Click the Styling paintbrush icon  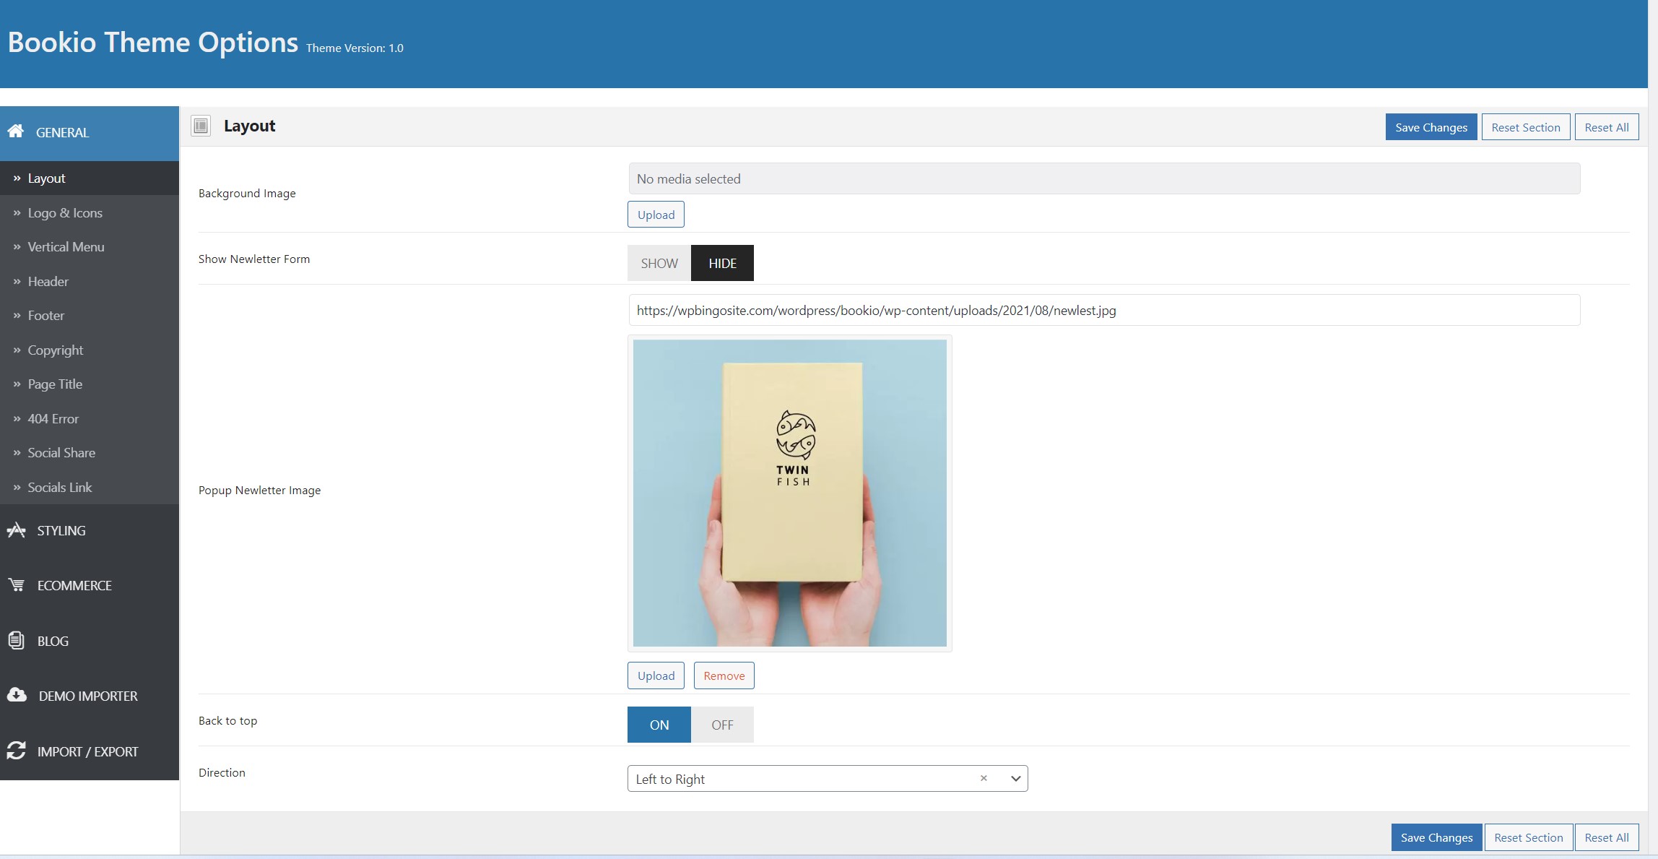(x=16, y=530)
